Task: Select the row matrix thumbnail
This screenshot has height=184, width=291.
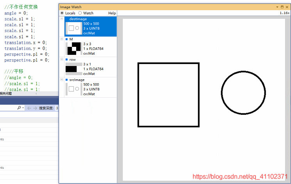Action: [74, 69]
